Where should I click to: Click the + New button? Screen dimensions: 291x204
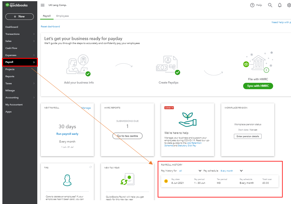tap(19, 17)
